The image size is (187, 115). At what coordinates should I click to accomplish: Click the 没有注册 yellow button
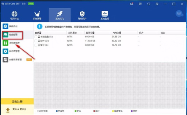click(17, 102)
